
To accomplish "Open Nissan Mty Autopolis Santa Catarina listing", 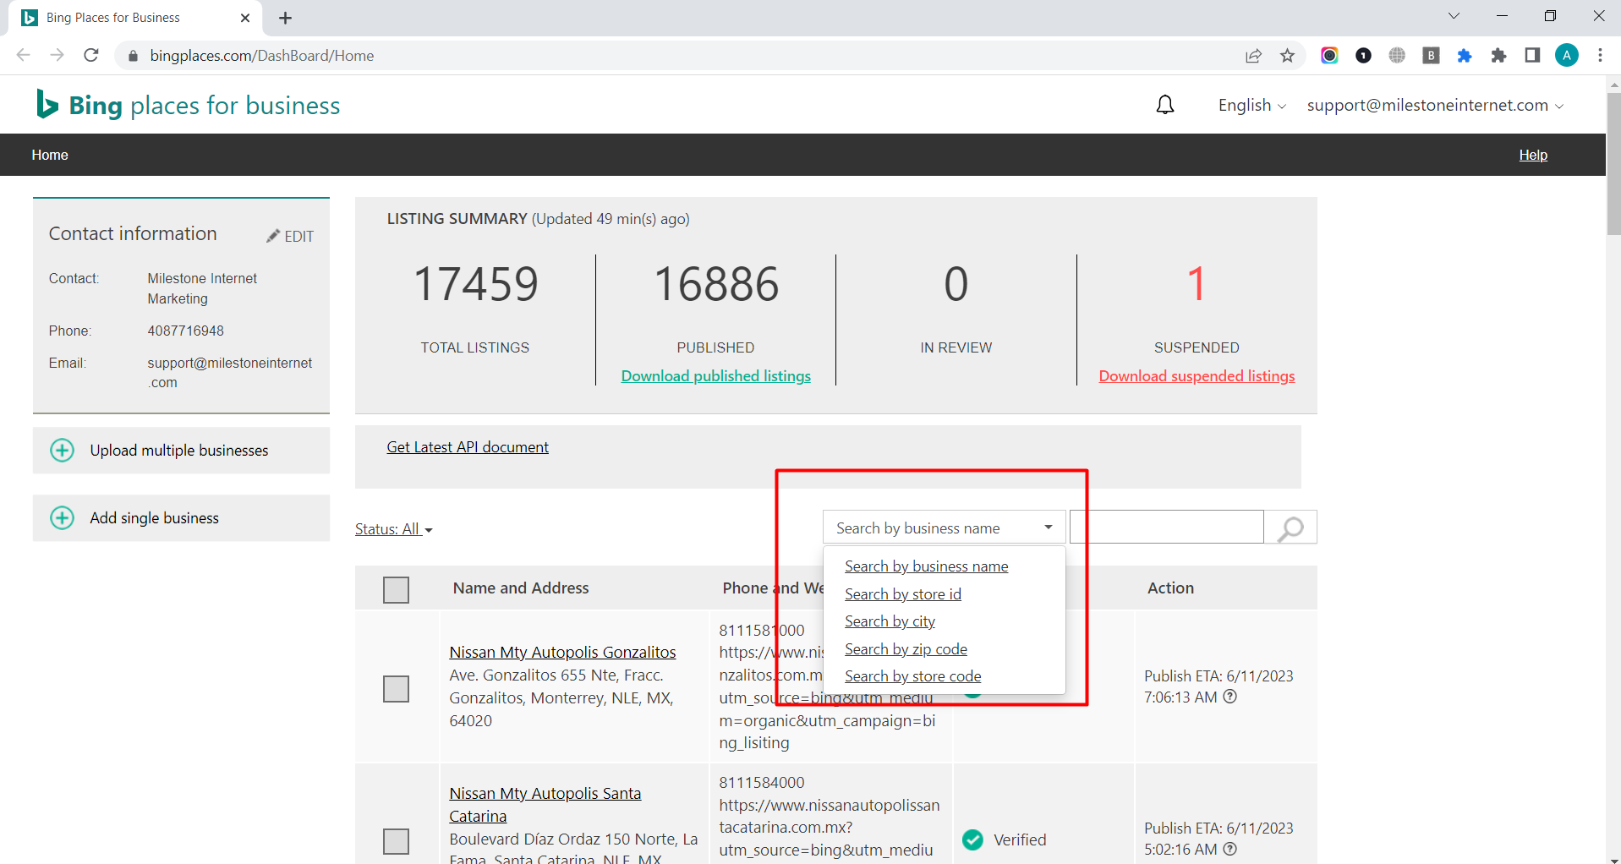I will tap(545, 805).
